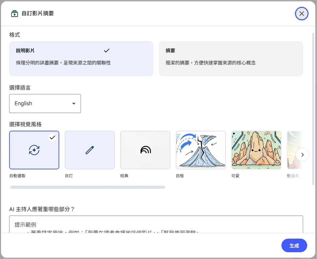Choose the 自訂 pencil style icon
The width and height of the screenshot is (317, 259).
(90, 150)
